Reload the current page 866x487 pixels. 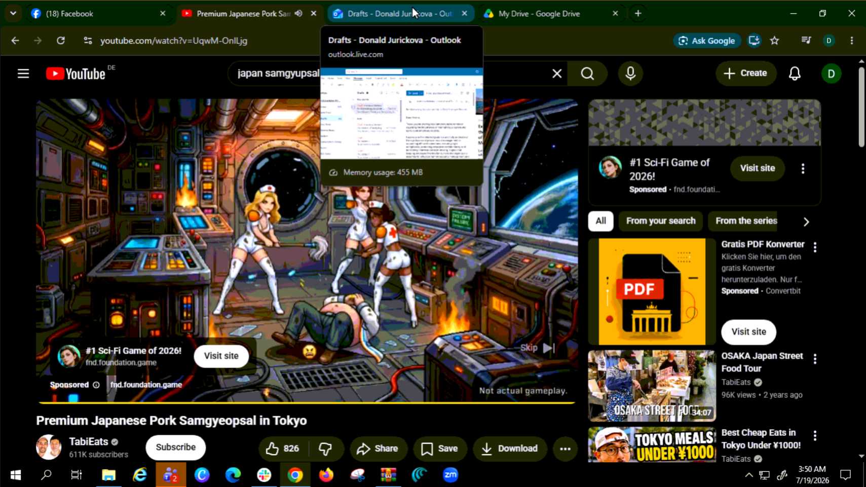61,41
